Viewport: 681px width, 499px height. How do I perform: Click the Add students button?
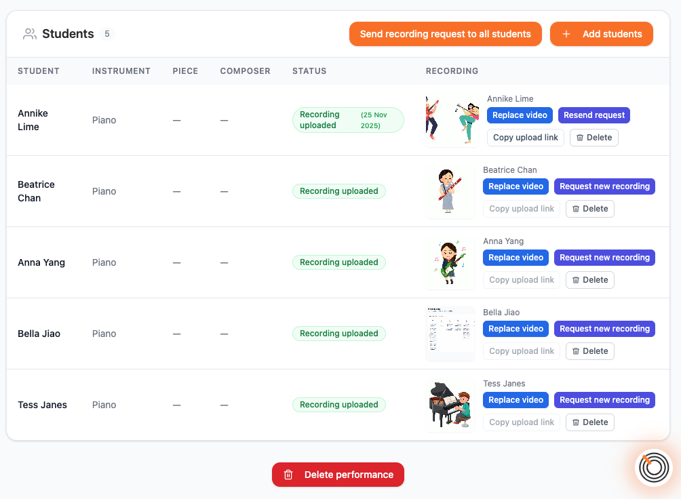point(602,34)
